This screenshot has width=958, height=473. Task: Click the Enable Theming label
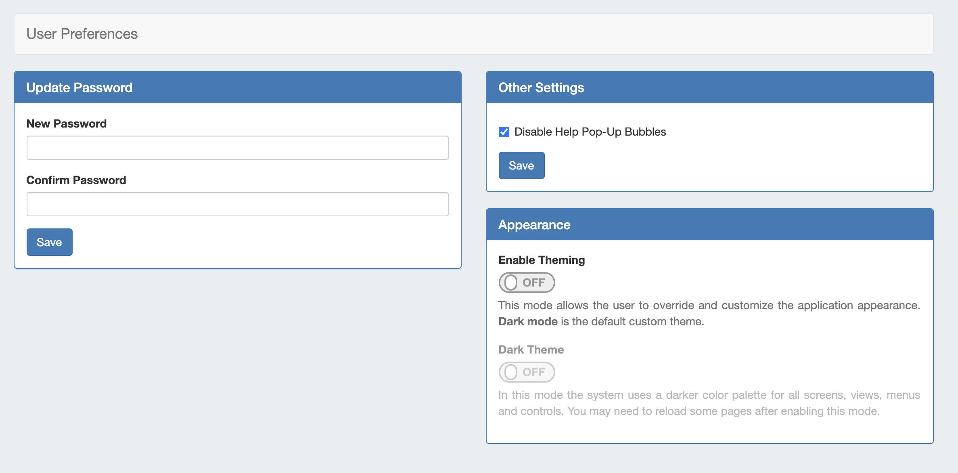click(542, 260)
